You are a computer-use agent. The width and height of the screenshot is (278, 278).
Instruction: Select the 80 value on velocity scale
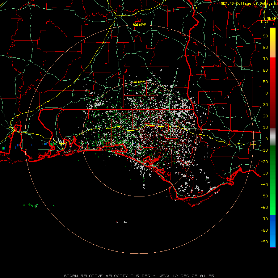[x=265, y=48]
